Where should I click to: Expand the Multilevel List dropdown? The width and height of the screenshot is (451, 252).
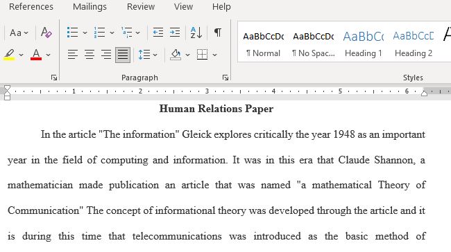pos(138,33)
